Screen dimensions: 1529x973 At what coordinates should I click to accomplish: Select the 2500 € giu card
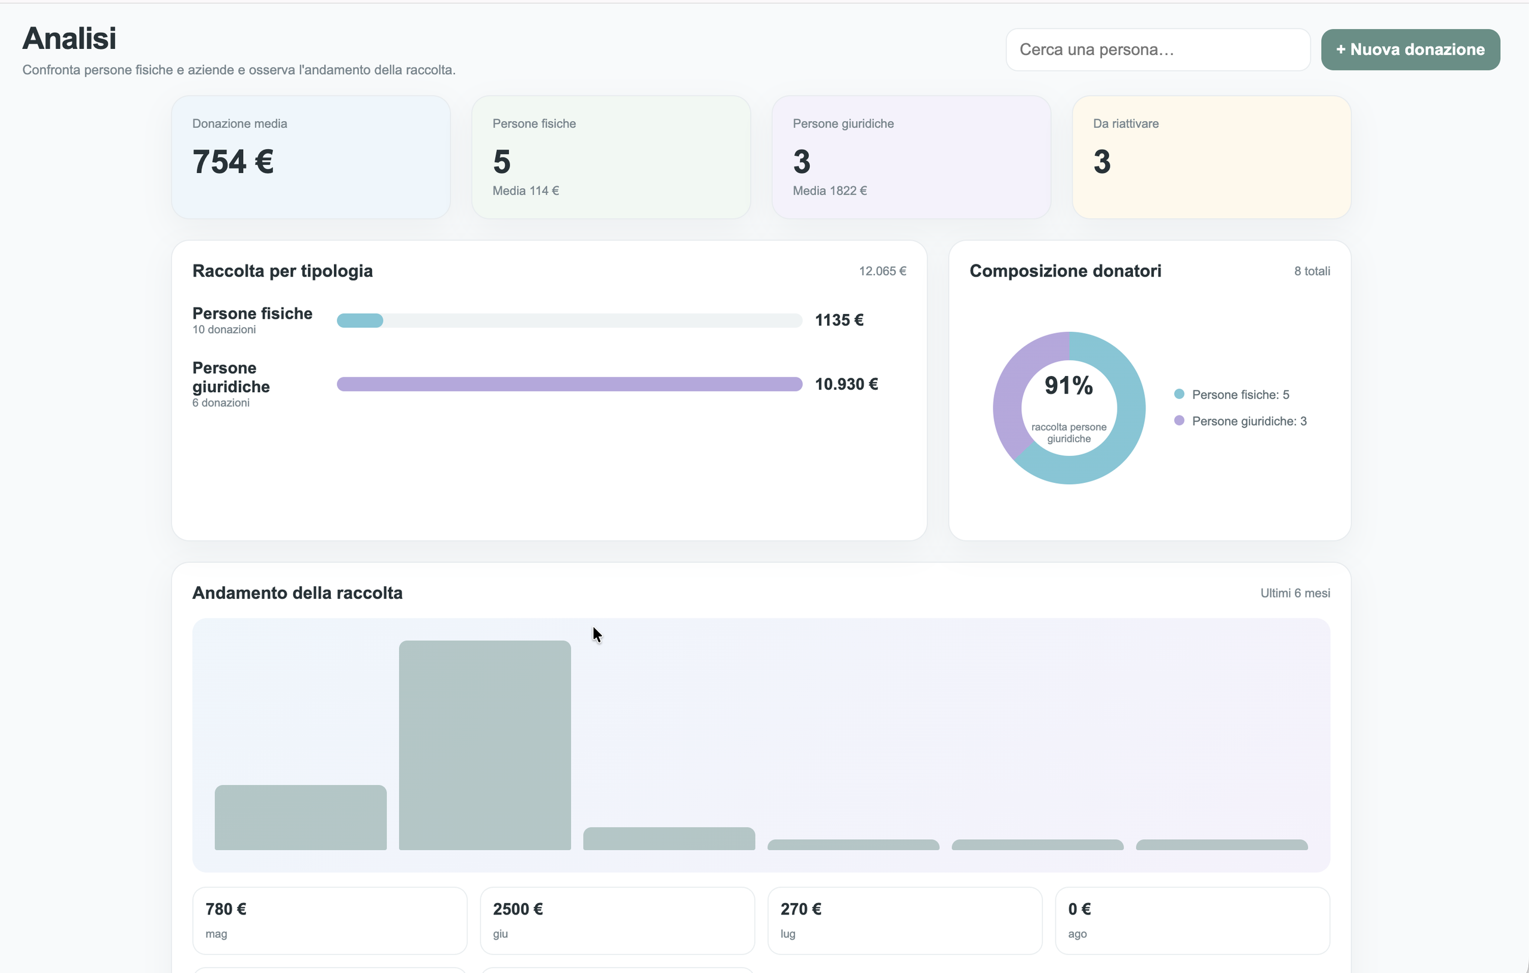click(617, 920)
